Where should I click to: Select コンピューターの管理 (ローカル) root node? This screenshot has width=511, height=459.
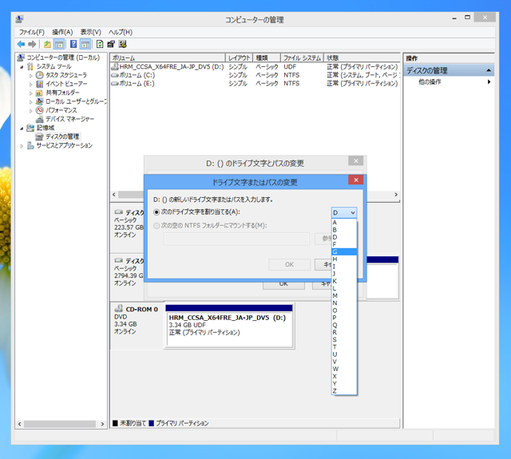[x=63, y=57]
